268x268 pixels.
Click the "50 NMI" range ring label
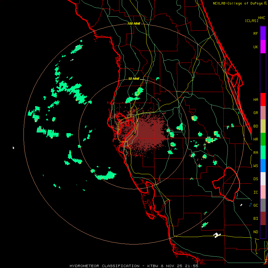coord(134,79)
